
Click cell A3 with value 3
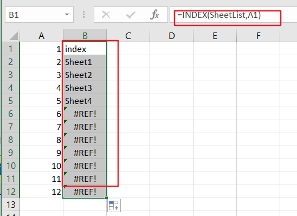pyautogui.click(x=41, y=75)
